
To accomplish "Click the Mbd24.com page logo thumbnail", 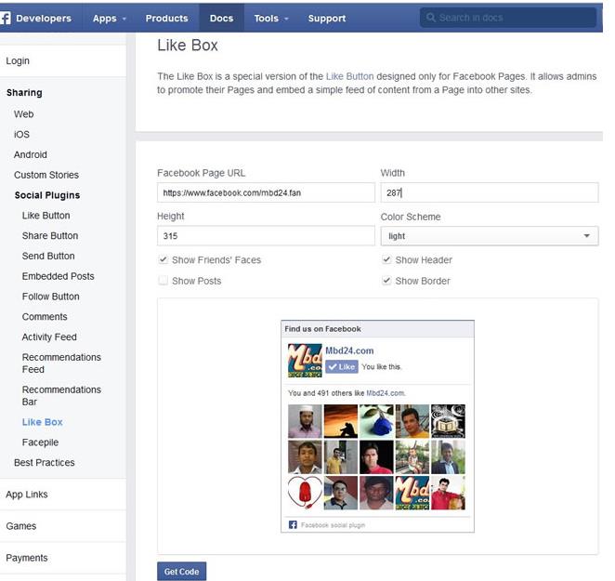I will pos(305,361).
